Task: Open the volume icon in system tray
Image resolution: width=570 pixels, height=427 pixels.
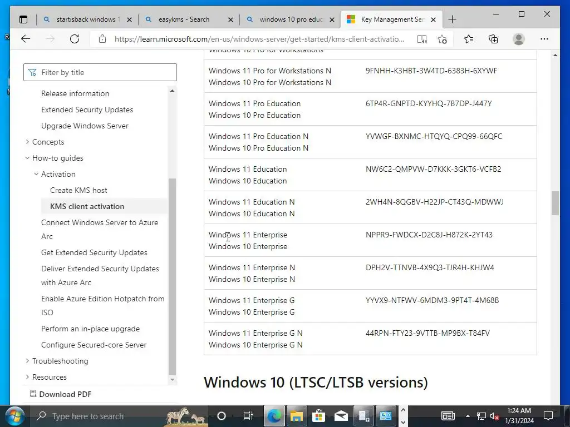Action: 494,416
